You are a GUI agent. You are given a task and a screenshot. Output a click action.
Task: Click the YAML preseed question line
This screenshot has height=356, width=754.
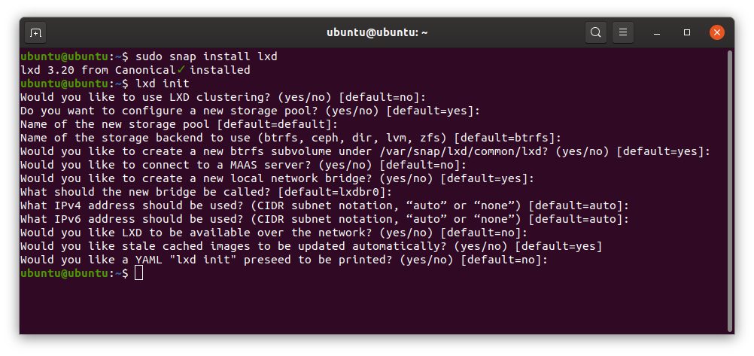pyautogui.click(x=284, y=260)
